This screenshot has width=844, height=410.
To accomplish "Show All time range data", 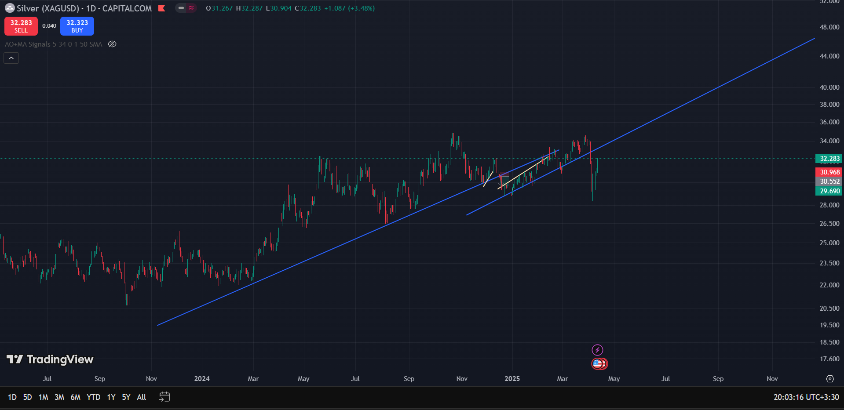I will pos(142,397).
